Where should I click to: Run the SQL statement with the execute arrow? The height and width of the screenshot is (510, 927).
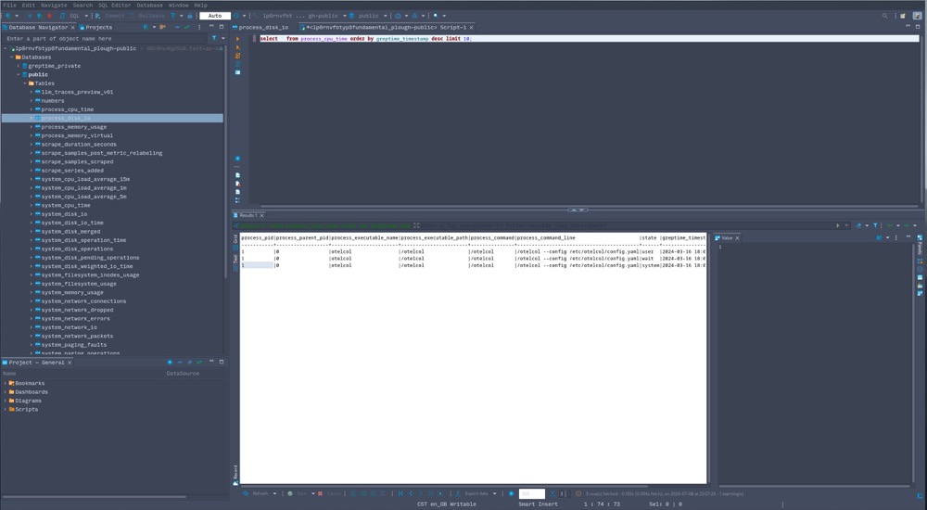tap(238, 39)
